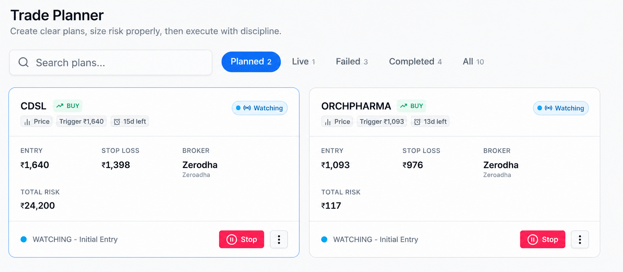Show the All plans tab
The height and width of the screenshot is (272, 623).
[473, 62]
